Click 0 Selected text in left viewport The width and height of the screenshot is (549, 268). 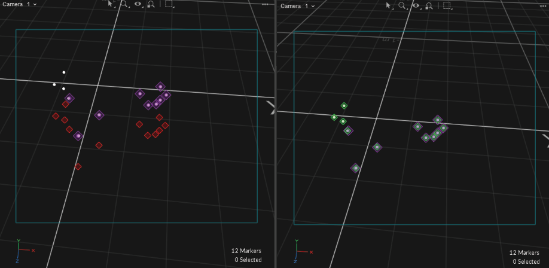click(247, 260)
